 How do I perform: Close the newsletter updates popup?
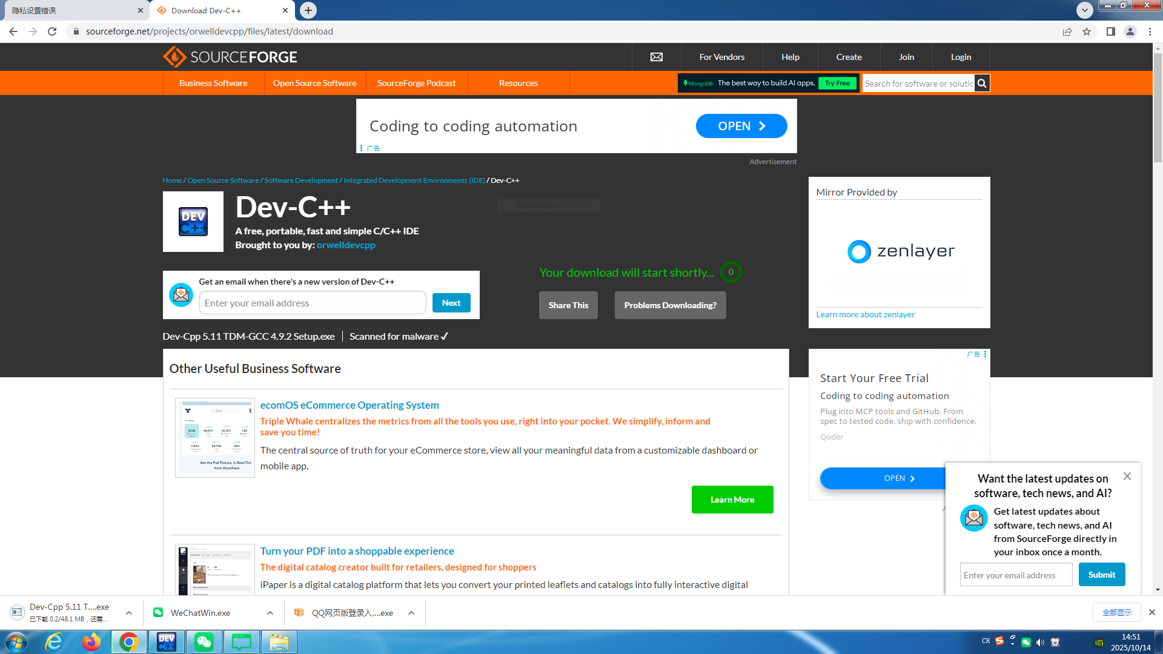[1127, 477]
